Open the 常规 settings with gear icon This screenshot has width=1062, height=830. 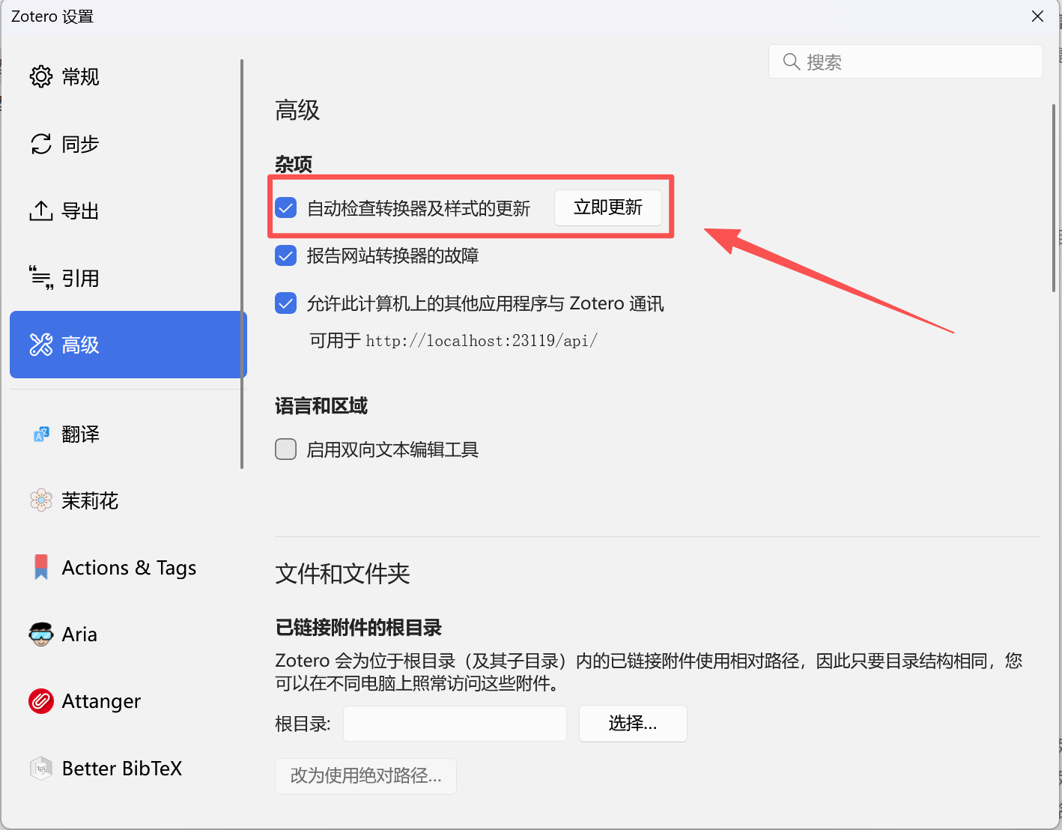[41, 76]
